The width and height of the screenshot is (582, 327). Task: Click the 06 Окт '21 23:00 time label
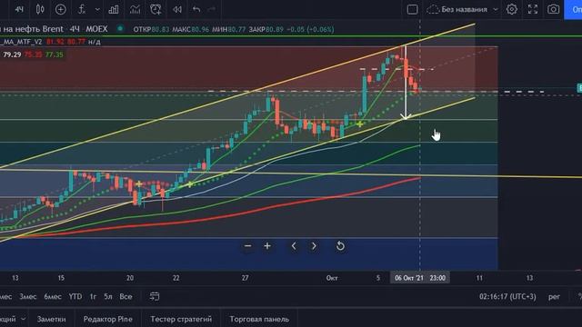click(x=420, y=278)
